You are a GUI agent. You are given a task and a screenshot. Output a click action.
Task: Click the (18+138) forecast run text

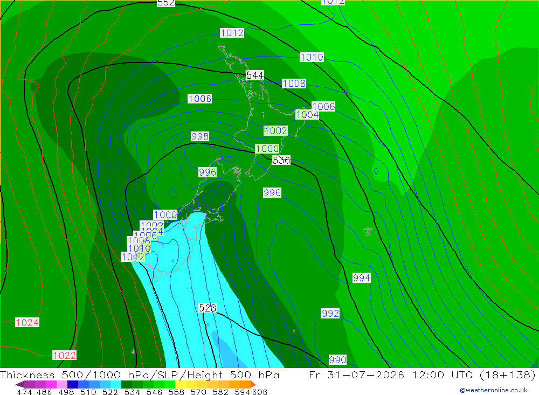tap(507, 375)
